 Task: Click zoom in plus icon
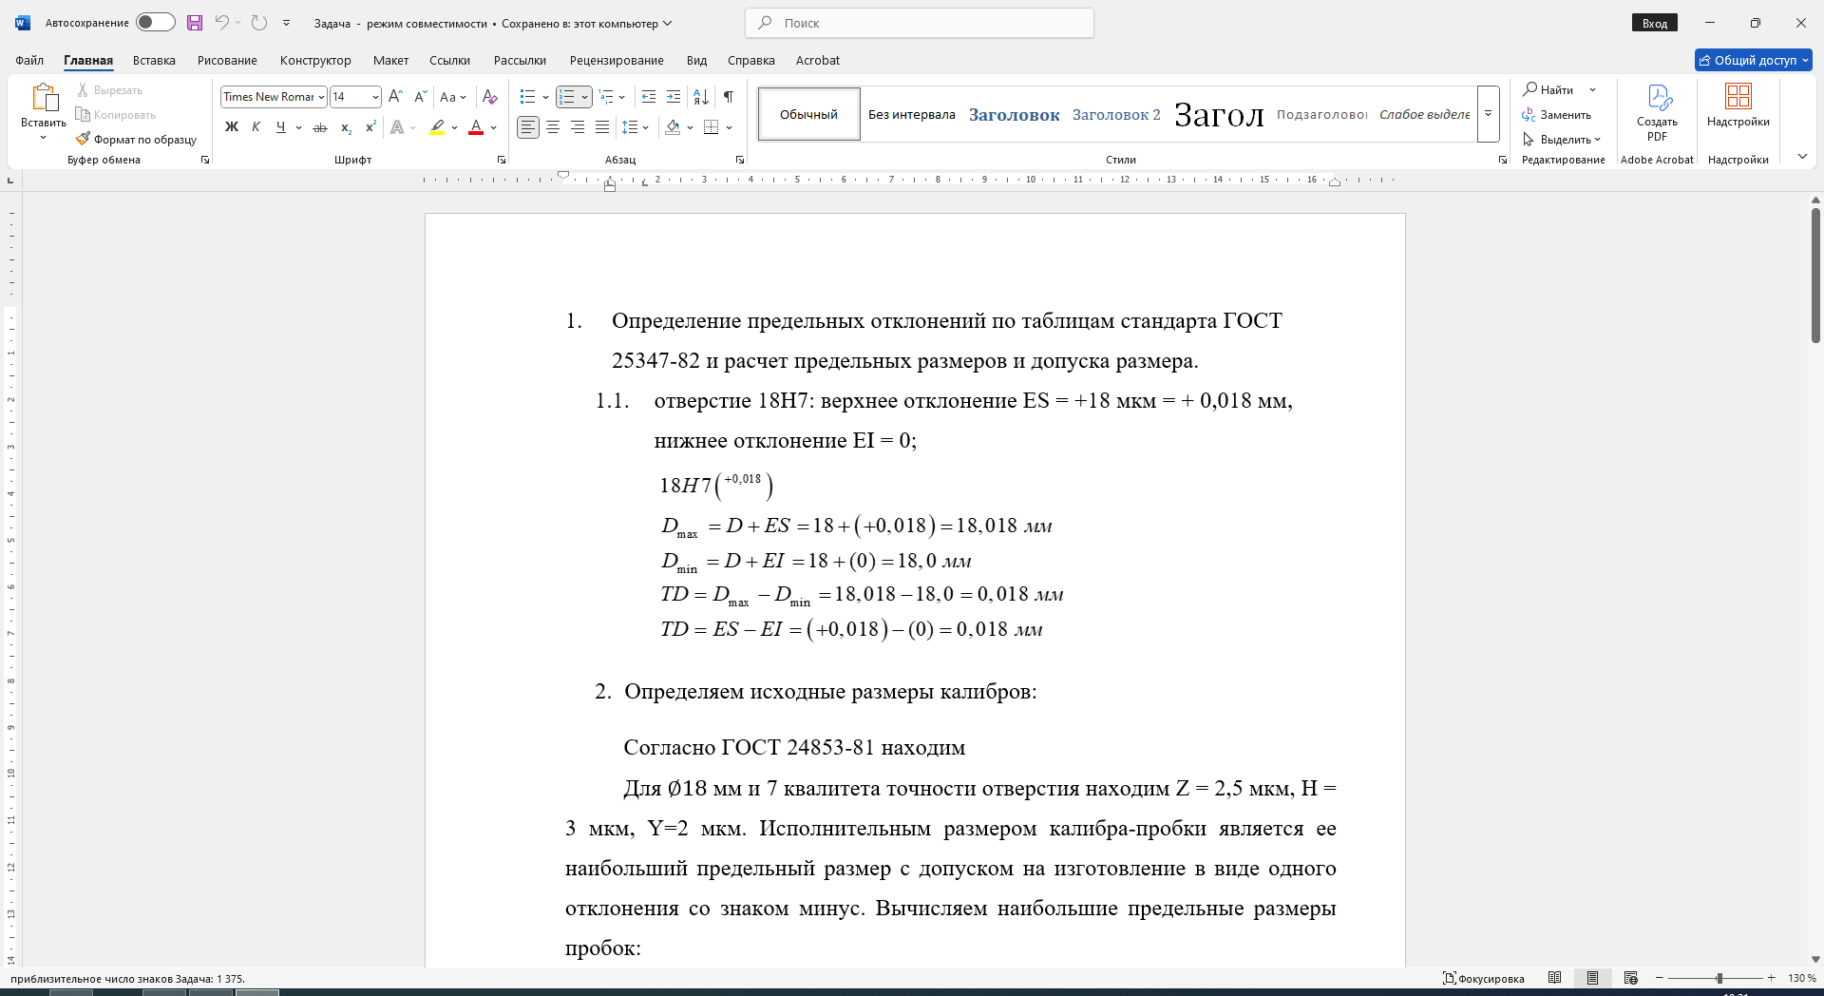click(1772, 978)
